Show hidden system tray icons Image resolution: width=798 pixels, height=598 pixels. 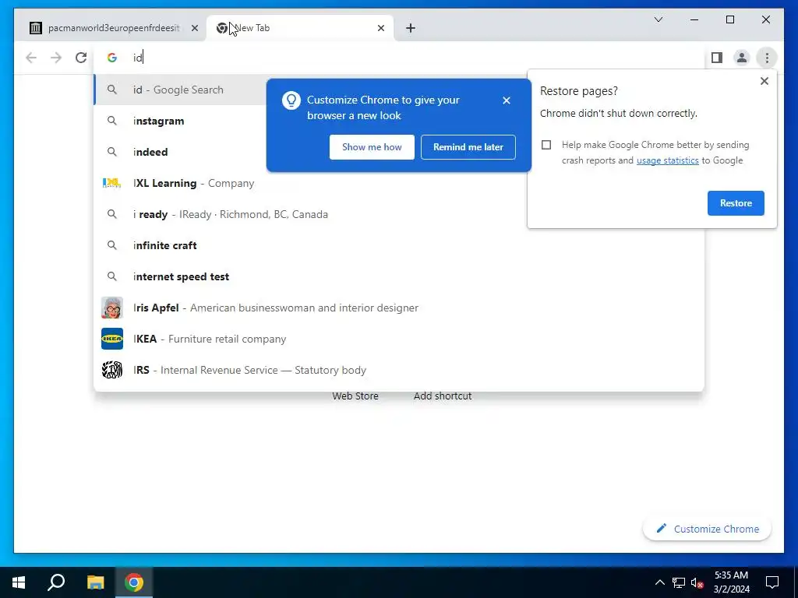(659, 582)
